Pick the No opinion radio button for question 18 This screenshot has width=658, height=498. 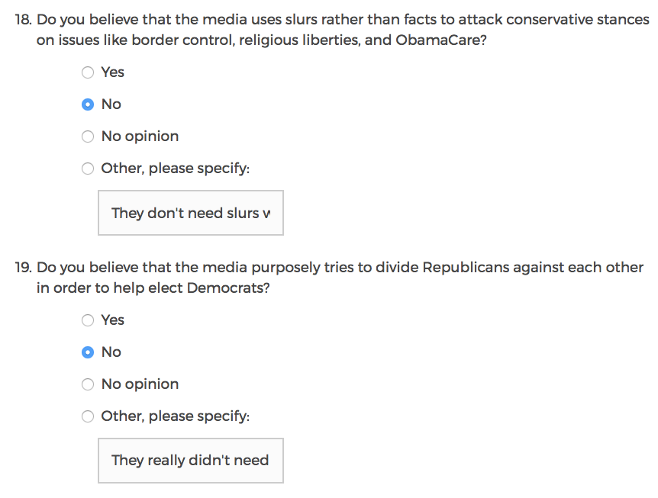pos(88,137)
